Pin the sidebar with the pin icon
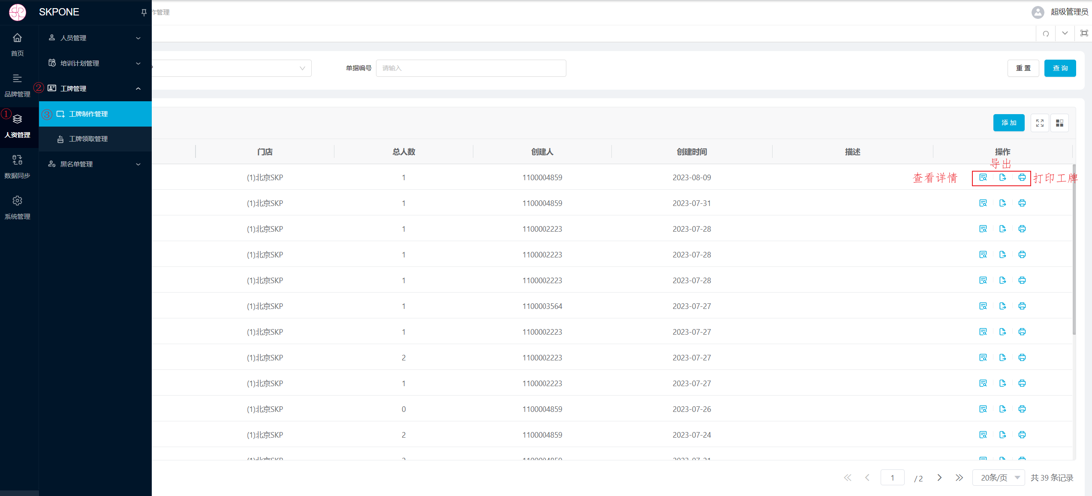 pyautogui.click(x=144, y=12)
